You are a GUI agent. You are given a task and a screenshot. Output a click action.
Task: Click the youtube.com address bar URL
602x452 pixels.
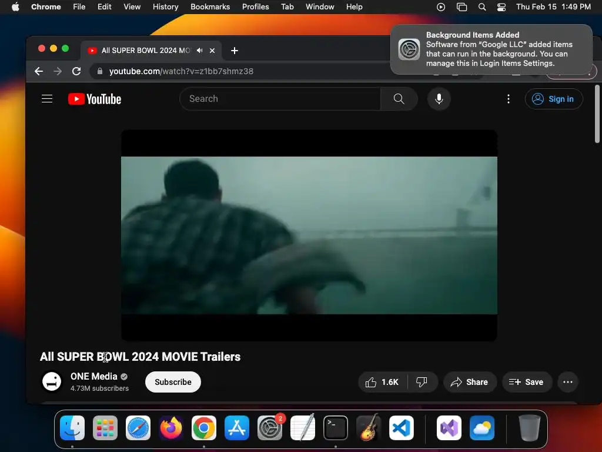(181, 71)
